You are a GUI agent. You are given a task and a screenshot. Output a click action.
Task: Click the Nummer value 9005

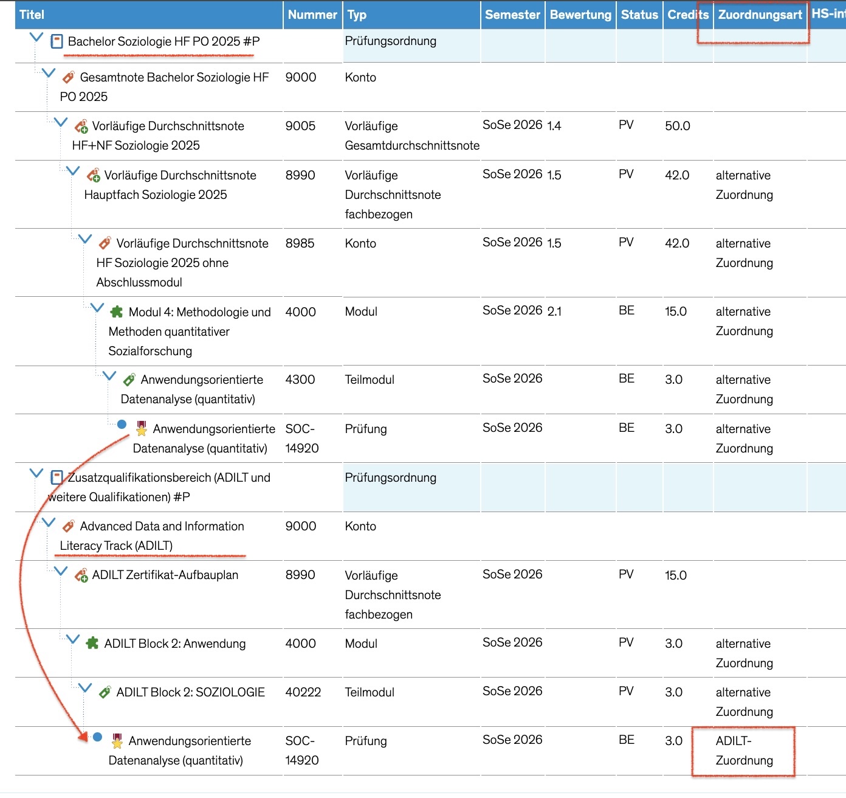click(x=300, y=126)
